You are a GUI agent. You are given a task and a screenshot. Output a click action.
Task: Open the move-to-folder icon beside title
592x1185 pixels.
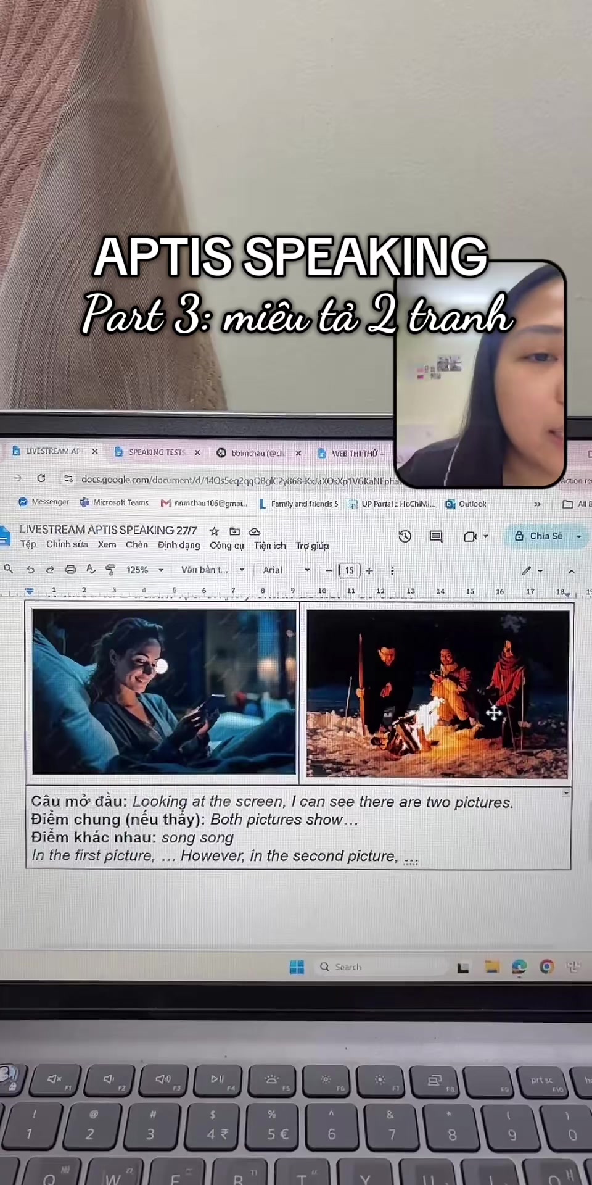coord(234,531)
